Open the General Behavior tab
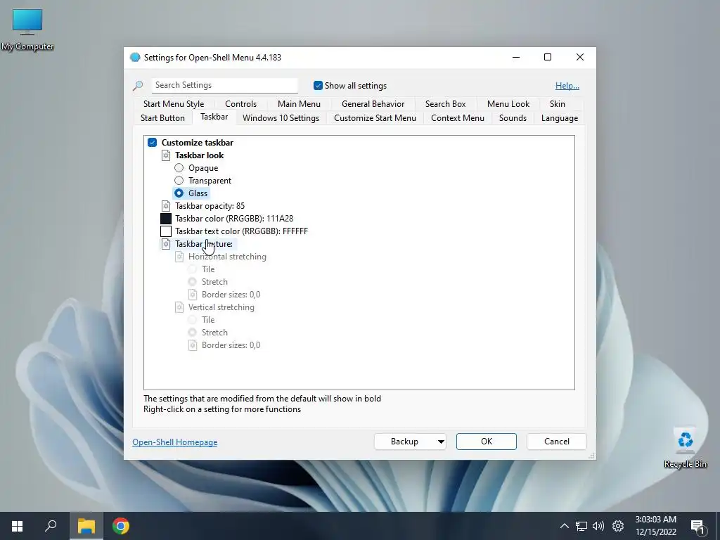The height and width of the screenshot is (540, 720). (373, 104)
